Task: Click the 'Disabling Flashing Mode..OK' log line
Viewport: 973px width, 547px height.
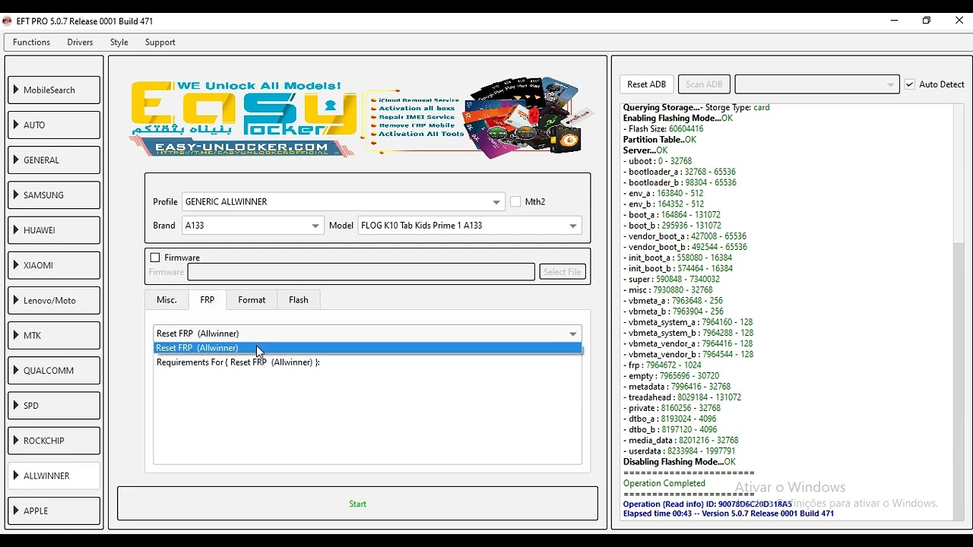Action: click(680, 462)
